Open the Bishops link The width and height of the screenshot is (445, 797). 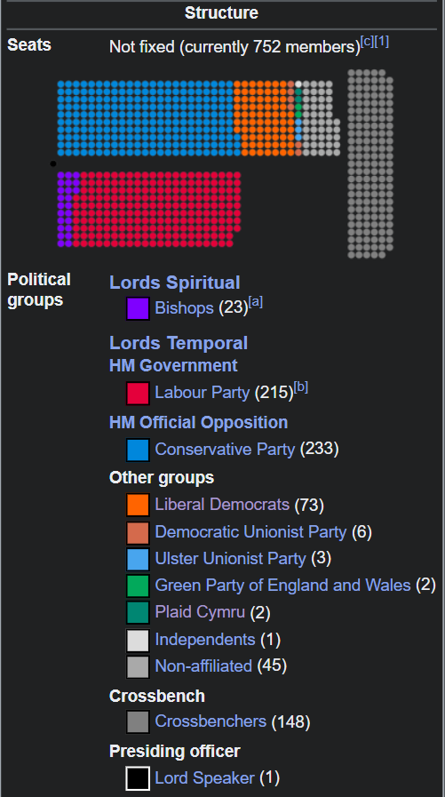(184, 308)
